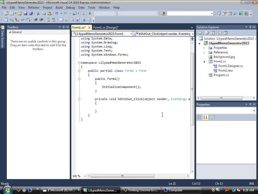Image resolution: width=258 pixels, height=194 pixels.
Task: Pin the Toolbox panel auto-hide
Action: 63,27
